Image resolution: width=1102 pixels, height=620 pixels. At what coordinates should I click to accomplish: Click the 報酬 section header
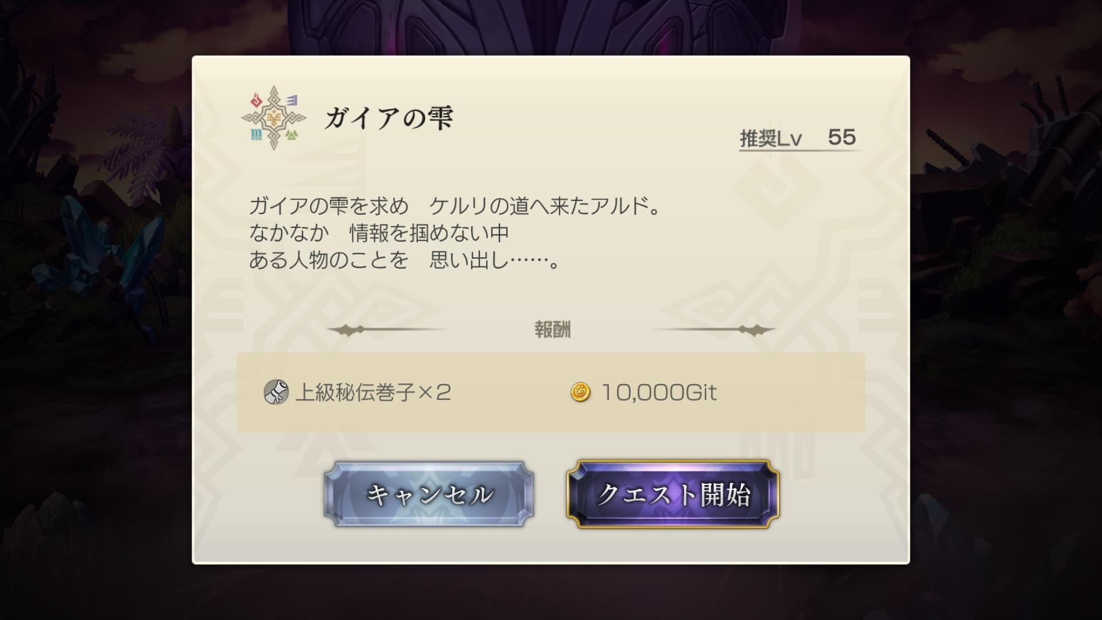point(552,330)
